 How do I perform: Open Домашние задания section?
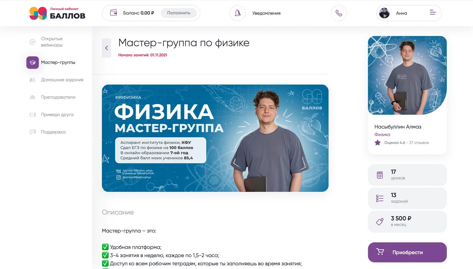point(62,80)
